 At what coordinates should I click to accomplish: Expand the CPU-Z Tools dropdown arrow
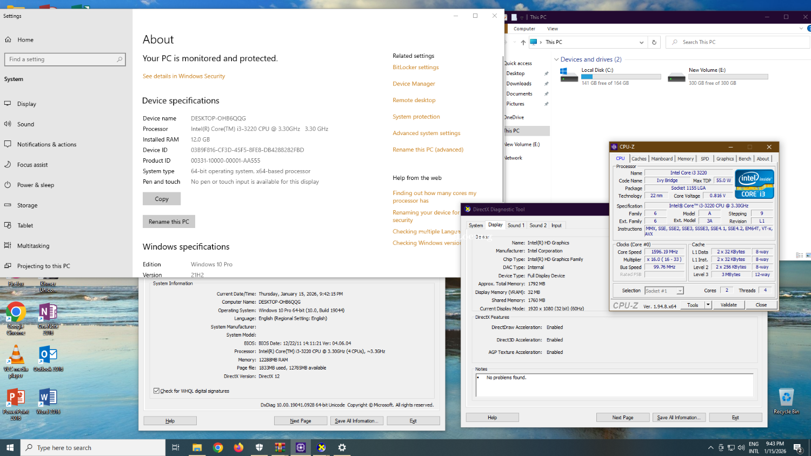pyautogui.click(x=708, y=305)
